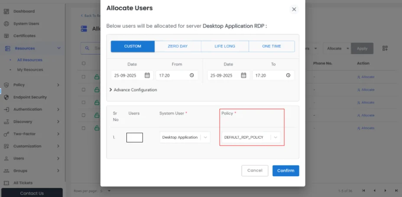
Task: Open Certificates in sidebar
Action: coord(24,36)
